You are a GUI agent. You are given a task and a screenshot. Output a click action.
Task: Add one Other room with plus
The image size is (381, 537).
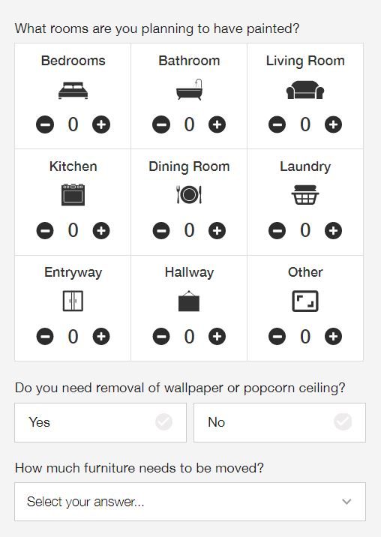[x=333, y=336]
